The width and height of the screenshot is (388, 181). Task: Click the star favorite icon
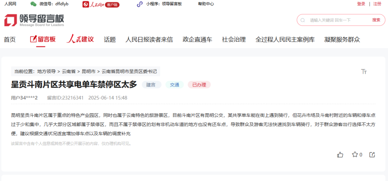pos(355,154)
